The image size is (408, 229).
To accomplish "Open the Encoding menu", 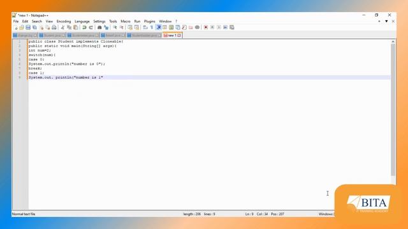I will (64, 21).
